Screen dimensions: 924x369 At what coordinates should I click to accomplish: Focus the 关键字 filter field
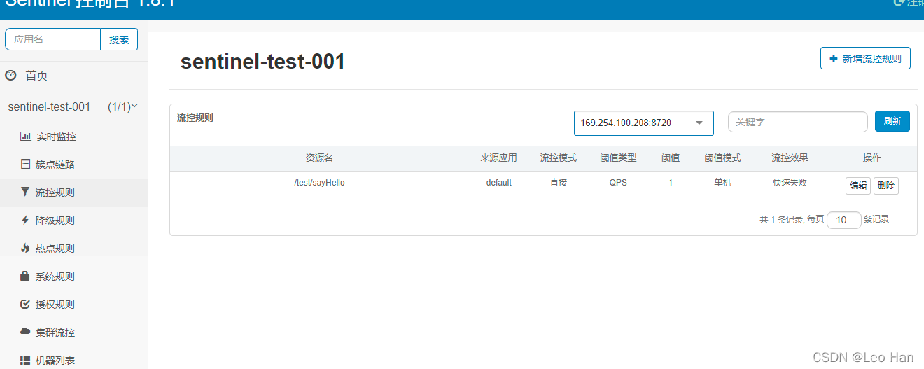pos(798,122)
